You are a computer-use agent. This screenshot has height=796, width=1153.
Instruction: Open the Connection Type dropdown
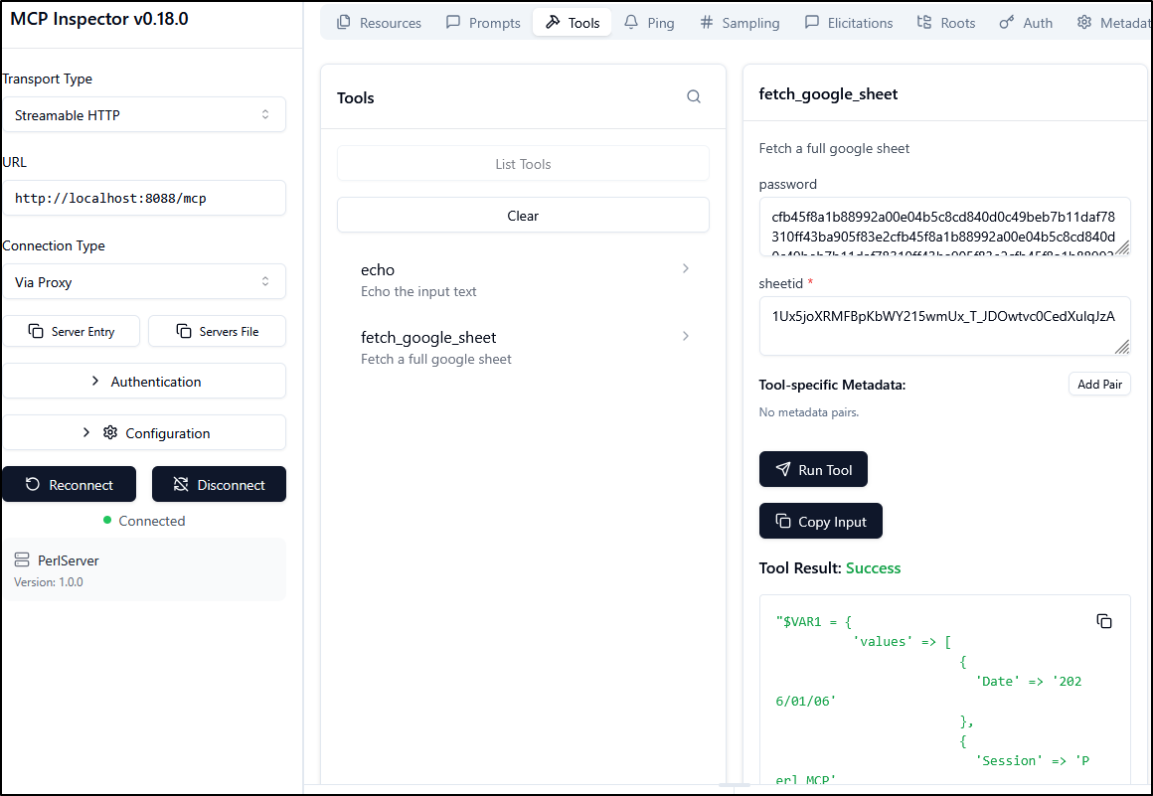point(143,282)
